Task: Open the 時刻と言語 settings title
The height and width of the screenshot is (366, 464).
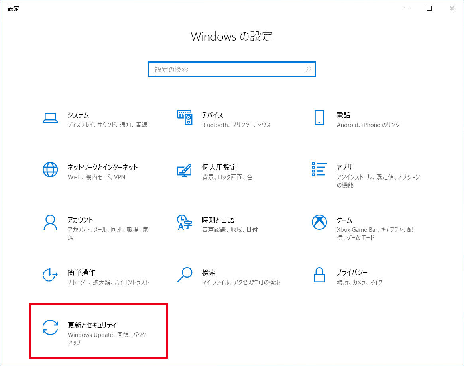Action: click(x=218, y=220)
